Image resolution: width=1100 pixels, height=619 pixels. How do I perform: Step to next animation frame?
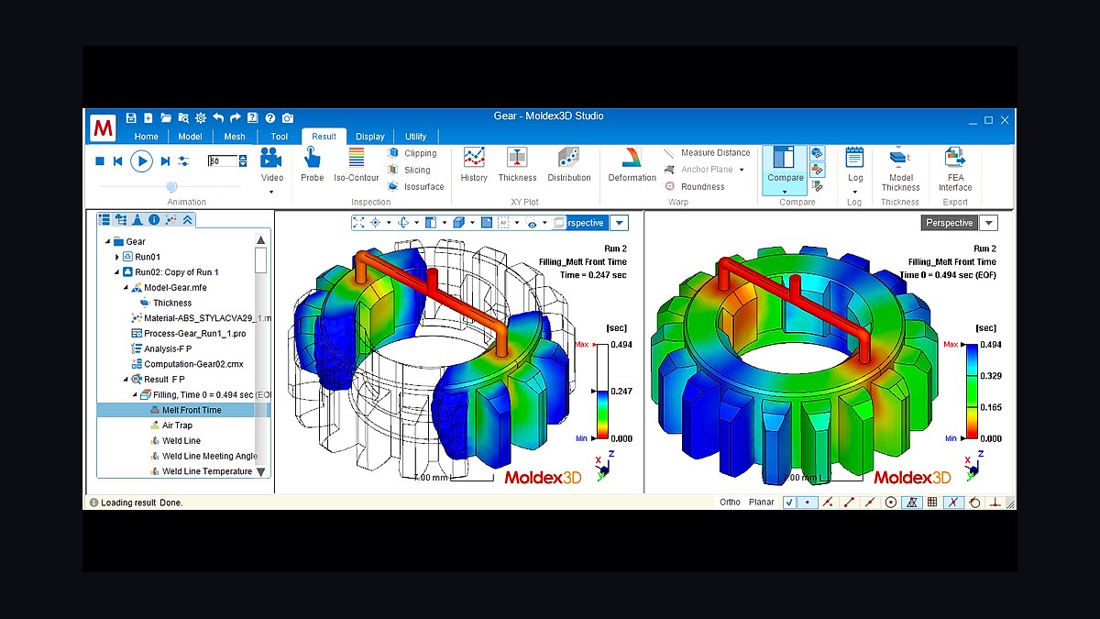click(x=165, y=161)
